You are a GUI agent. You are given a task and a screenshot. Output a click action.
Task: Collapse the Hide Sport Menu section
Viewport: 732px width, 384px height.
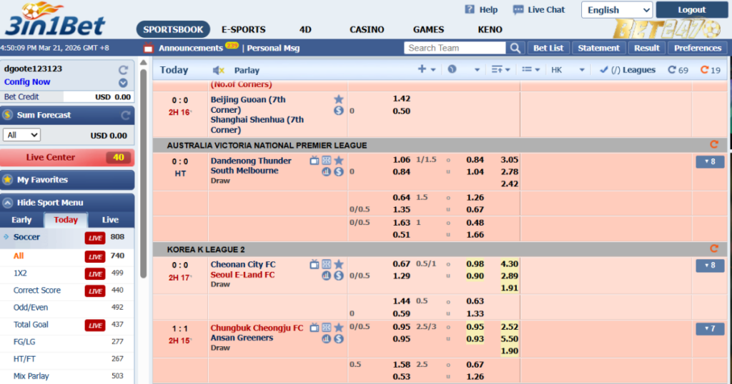coord(67,203)
